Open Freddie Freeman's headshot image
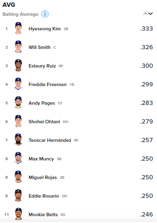The height and width of the screenshot is (223, 157). [x=18, y=84]
